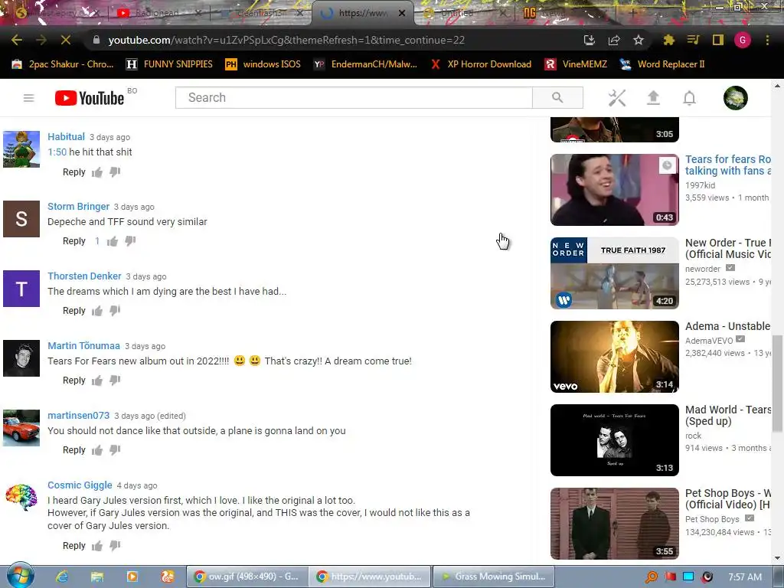
Task: Focus the YouTube Search field
Action: (354, 97)
